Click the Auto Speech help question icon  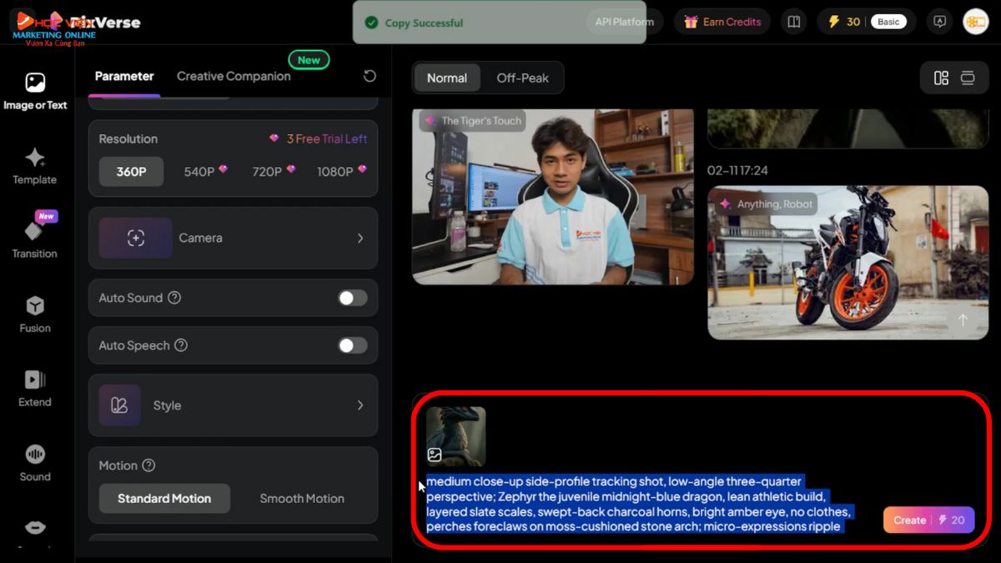[x=180, y=345]
